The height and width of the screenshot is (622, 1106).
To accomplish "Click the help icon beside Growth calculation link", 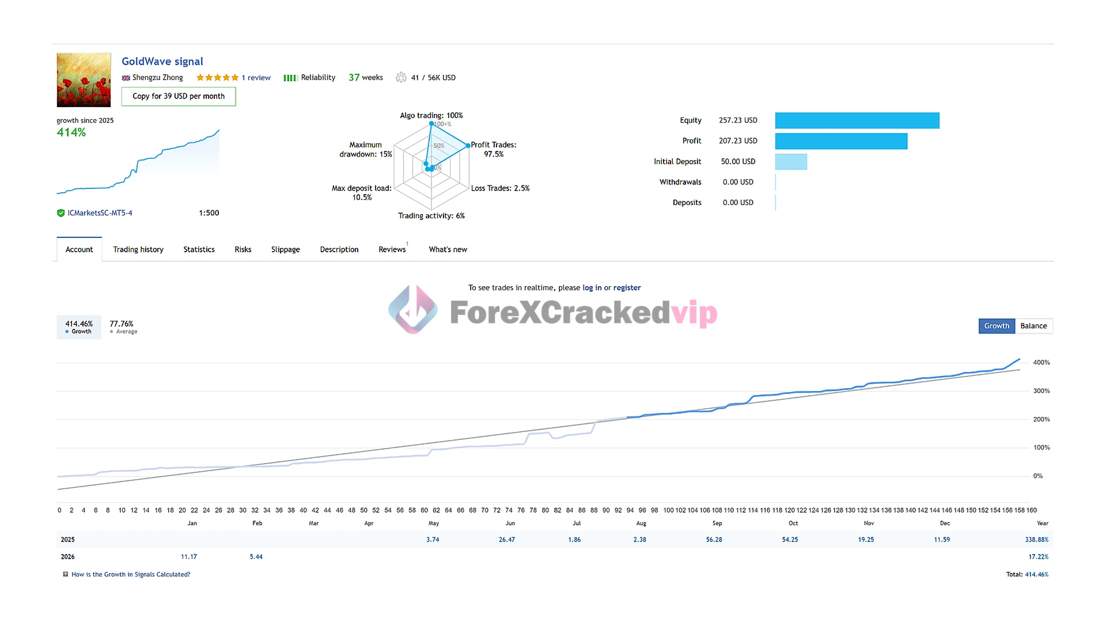I will coord(66,574).
